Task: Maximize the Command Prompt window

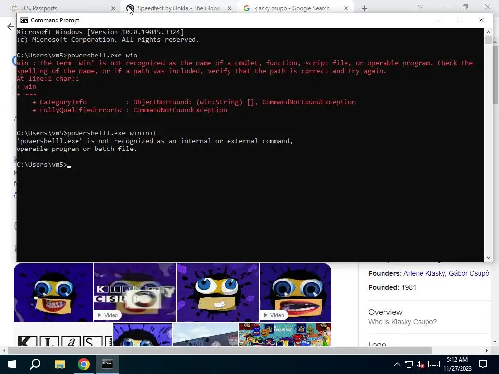Action: point(459,20)
